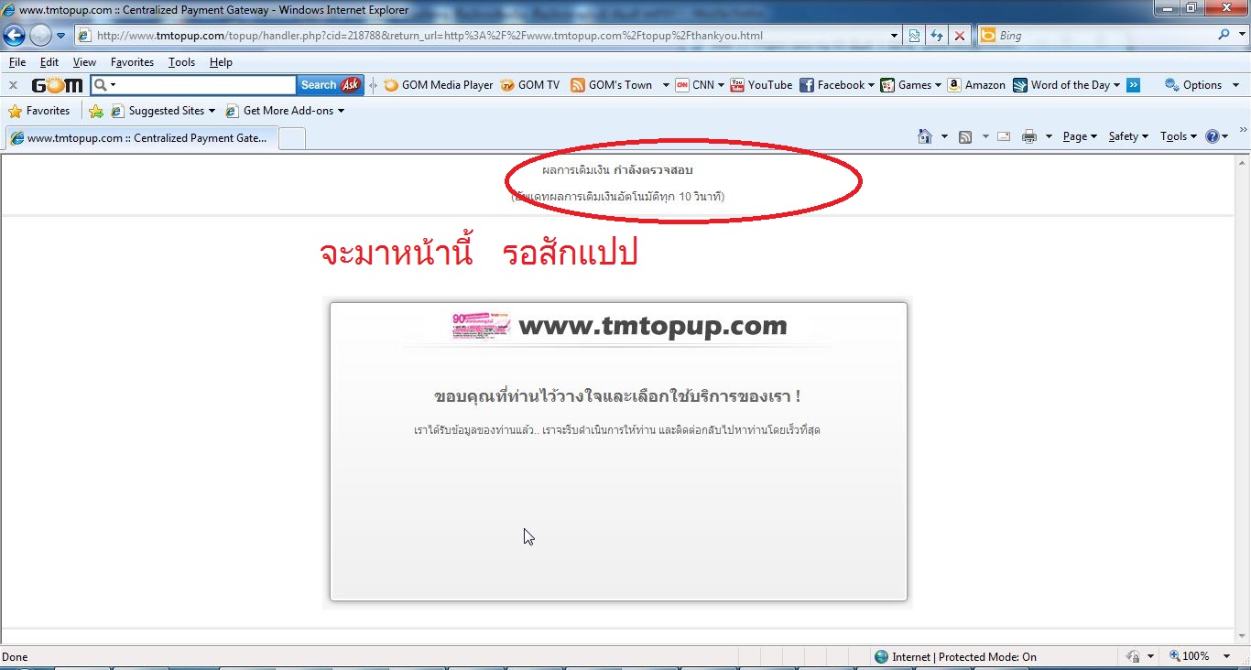Click the Print icon in the command bar
Viewport: 1251px width, 670px height.
click(1029, 136)
